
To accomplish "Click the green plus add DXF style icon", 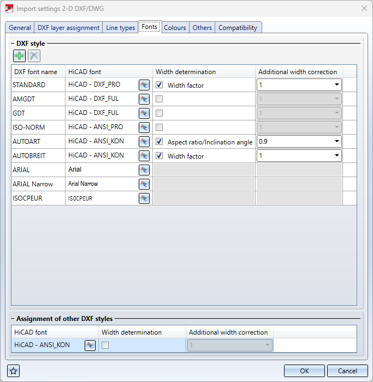I will pyautogui.click(x=20, y=56).
